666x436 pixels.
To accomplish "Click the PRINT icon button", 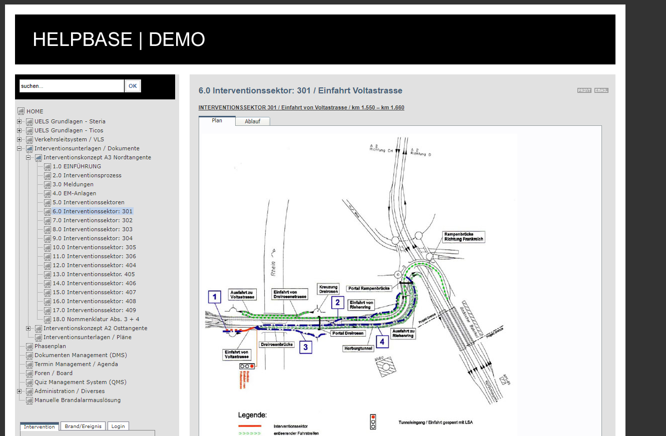I will pos(584,90).
